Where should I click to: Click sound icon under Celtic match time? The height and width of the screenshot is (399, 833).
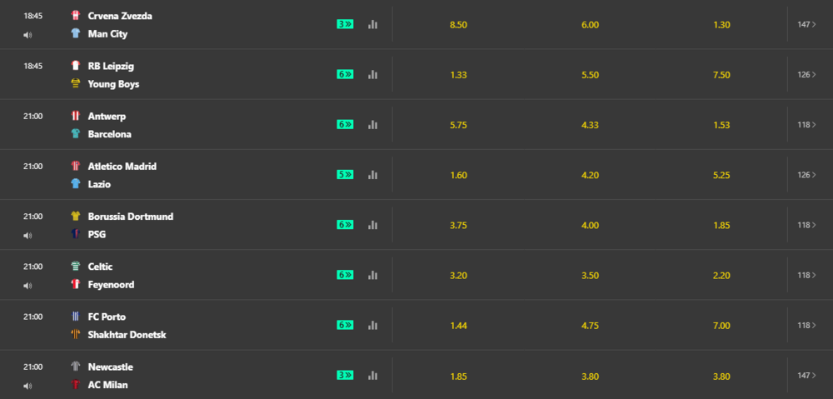click(x=27, y=286)
